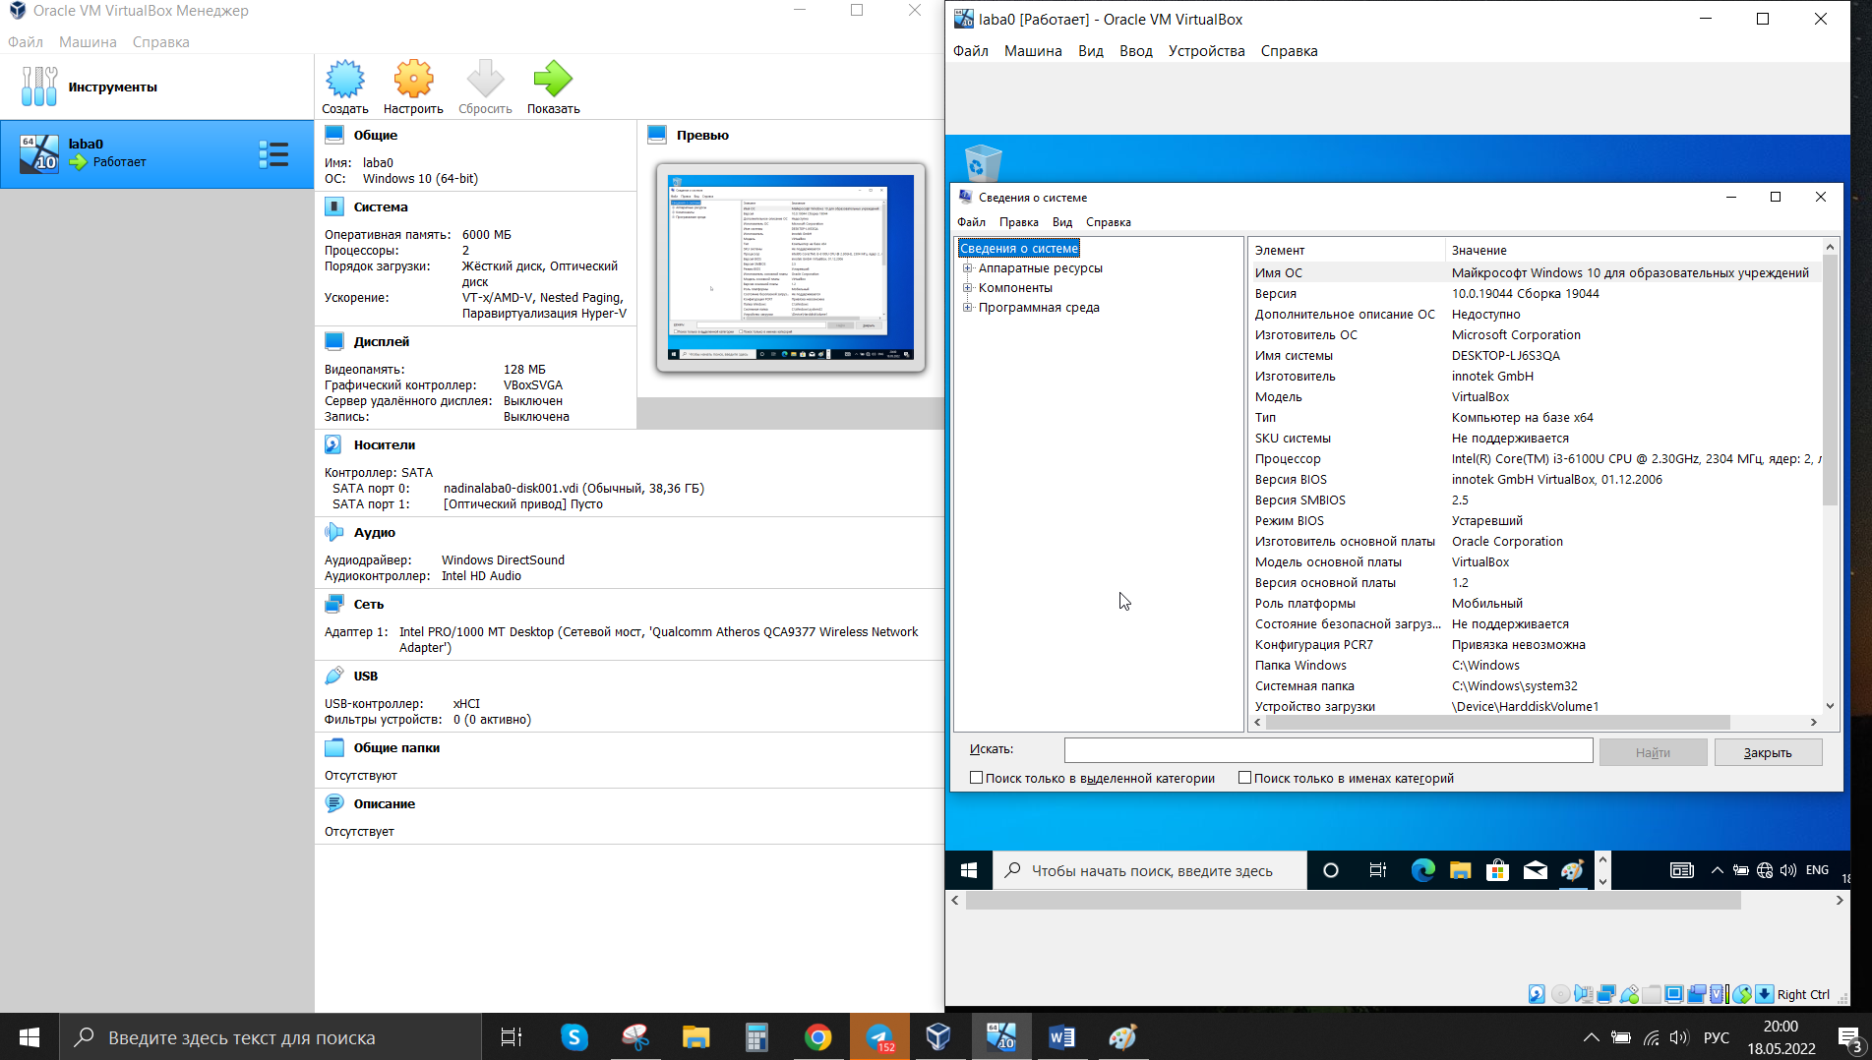Image resolution: width=1872 pixels, height=1060 pixels.
Task: Click the network status icon in VM window
Action: tap(1606, 994)
